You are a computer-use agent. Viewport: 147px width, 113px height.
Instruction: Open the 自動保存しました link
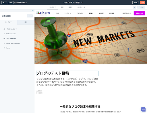point(22,3)
